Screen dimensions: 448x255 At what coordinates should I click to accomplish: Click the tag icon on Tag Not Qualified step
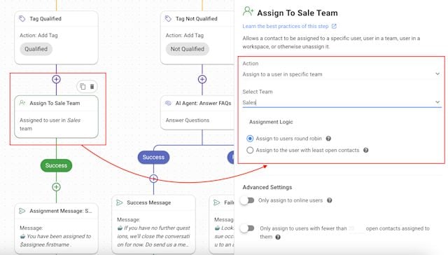tap(168, 19)
